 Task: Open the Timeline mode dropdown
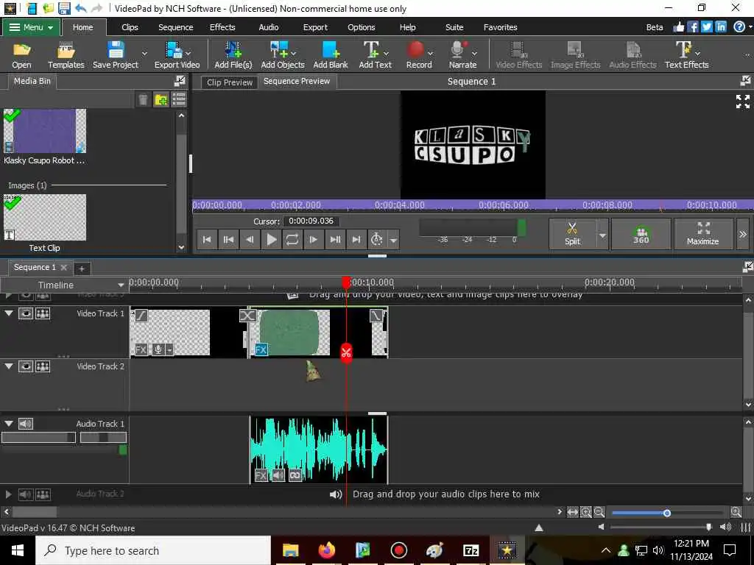(x=120, y=285)
